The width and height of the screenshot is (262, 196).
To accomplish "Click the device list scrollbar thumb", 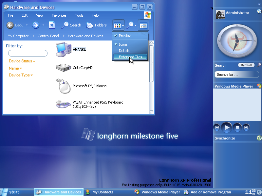I will coord(151,64).
